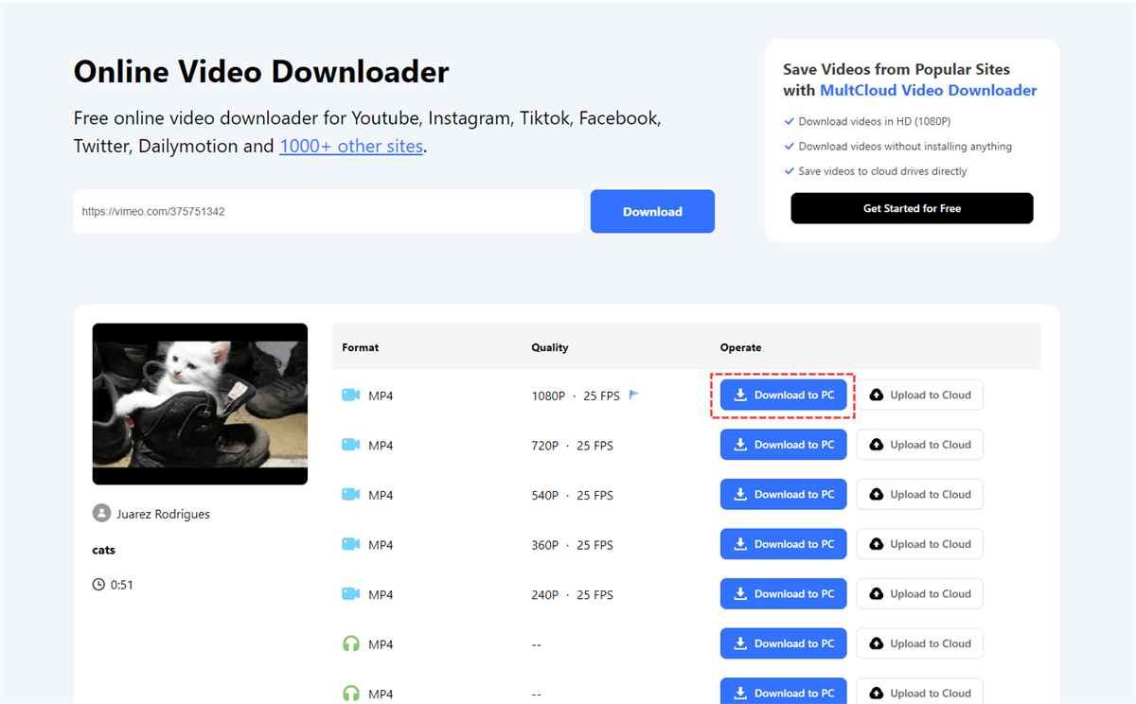The height and width of the screenshot is (704, 1136).
Task: Click the video camera icon in 240P row
Action: coord(351,594)
